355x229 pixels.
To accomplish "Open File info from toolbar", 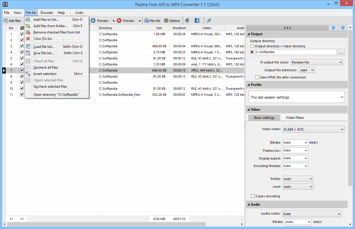I will (x=153, y=20).
